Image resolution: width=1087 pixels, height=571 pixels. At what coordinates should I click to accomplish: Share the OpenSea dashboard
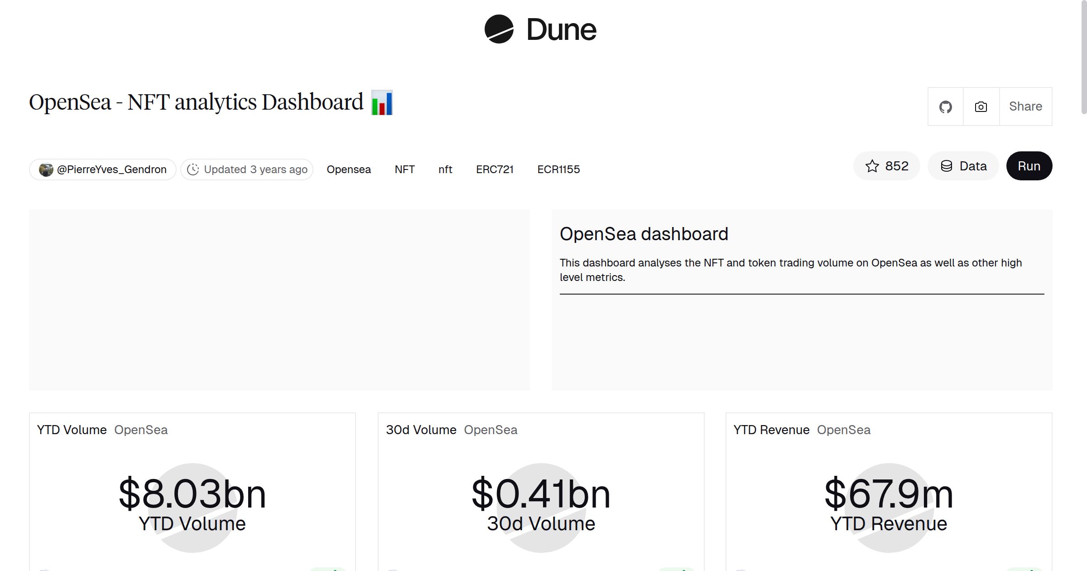coord(1025,106)
